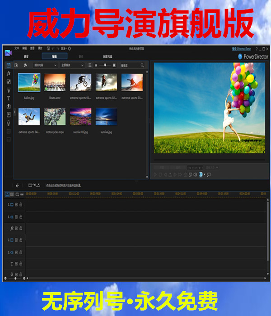
Task: Toggle enable checkbox for audio track 2
Action: [16, 252]
